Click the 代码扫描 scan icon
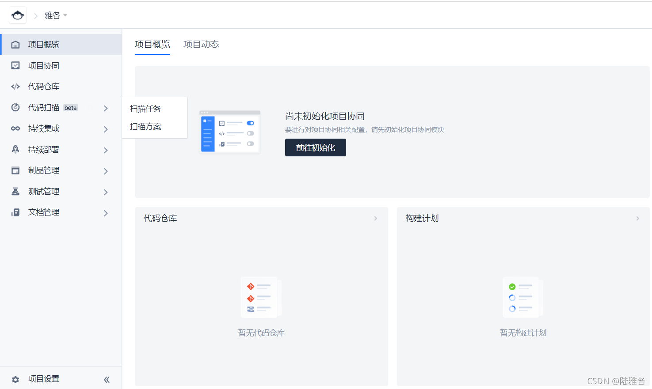The image size is (652, 389). (15, 107)
